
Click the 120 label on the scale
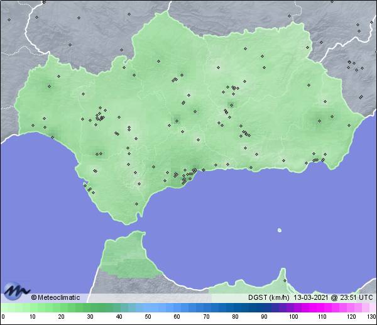[351, 317]
